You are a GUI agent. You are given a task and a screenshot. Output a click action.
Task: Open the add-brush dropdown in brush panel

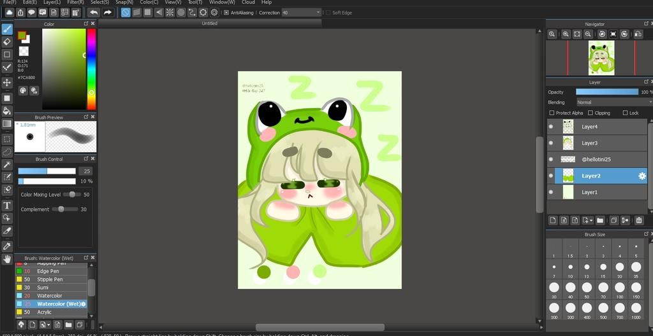click(x=44, y=325)
